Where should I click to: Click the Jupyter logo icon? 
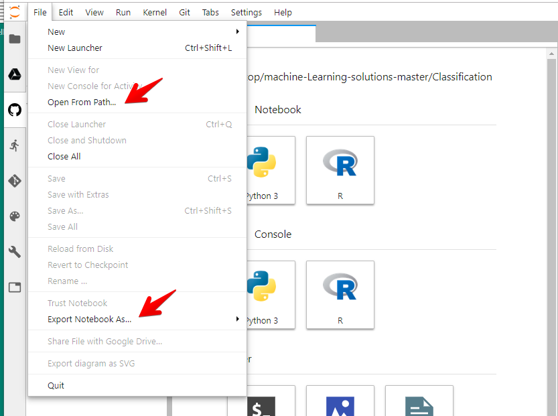[x=15, y=12]
